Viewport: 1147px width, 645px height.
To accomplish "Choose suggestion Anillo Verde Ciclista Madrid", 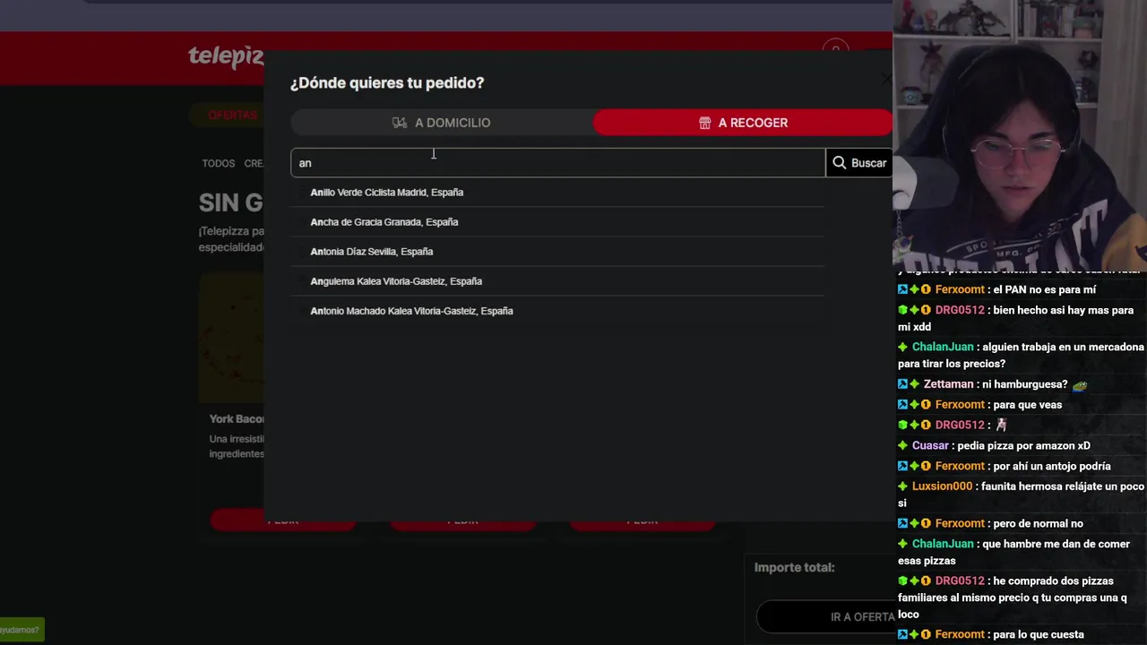I will 556,193.
